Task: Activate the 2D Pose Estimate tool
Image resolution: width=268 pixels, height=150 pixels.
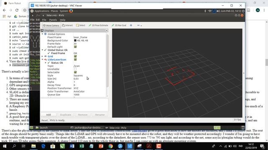Action: coord(98,25)
